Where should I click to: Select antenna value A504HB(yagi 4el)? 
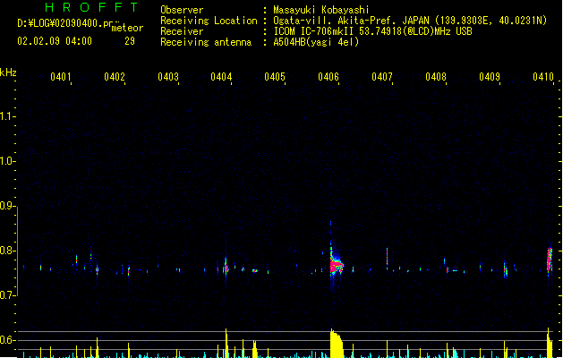pos(316,42)
